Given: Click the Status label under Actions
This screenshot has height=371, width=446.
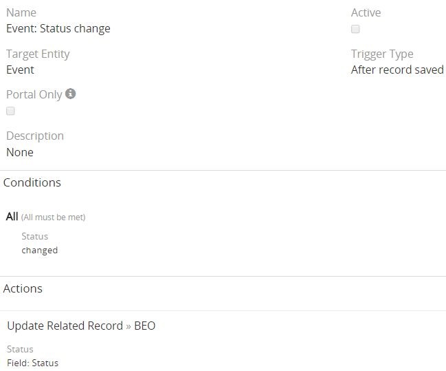Looking at the screenshot, I should click(20, 349).
